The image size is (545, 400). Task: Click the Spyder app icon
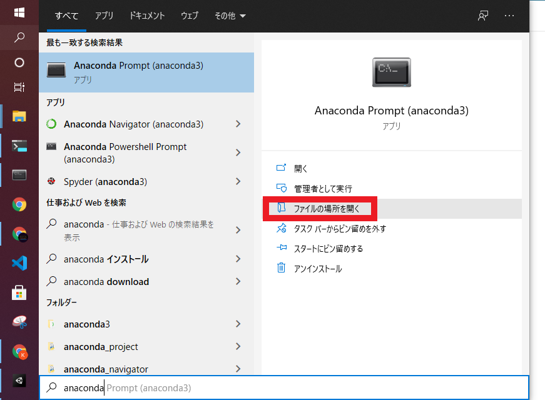[x=51, y=181]
